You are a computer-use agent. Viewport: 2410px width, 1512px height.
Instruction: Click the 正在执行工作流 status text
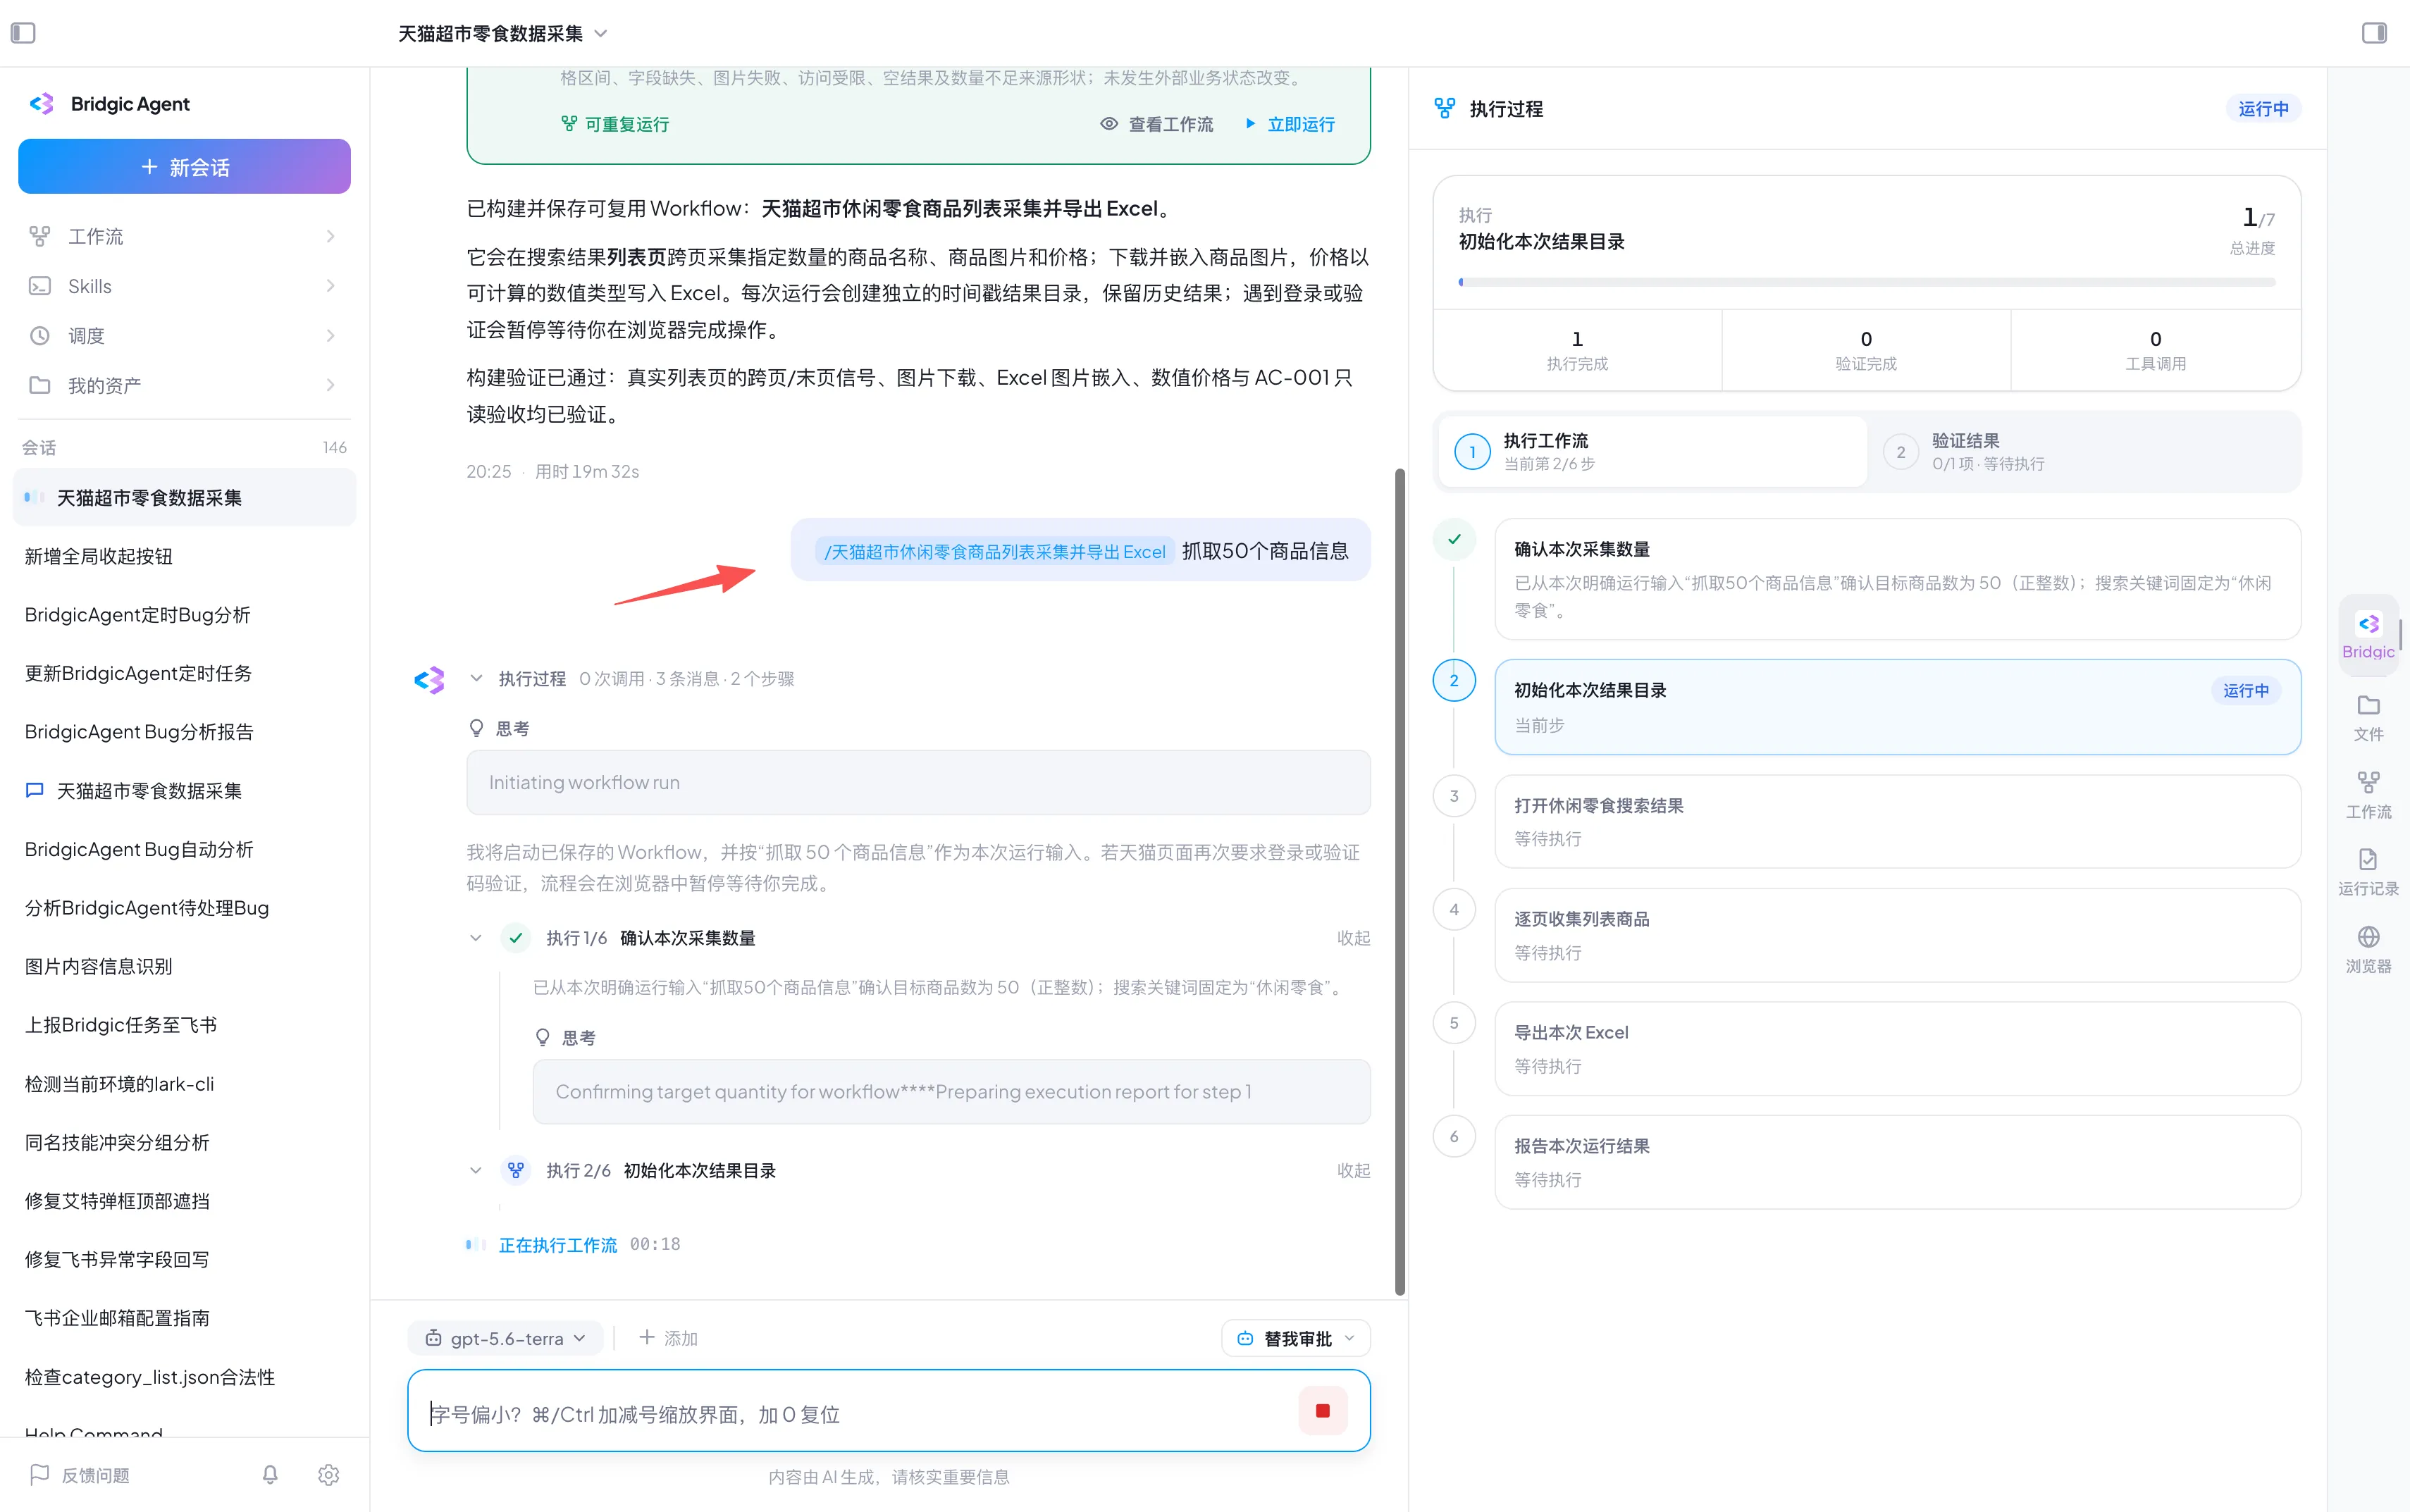click(557, 1244)
